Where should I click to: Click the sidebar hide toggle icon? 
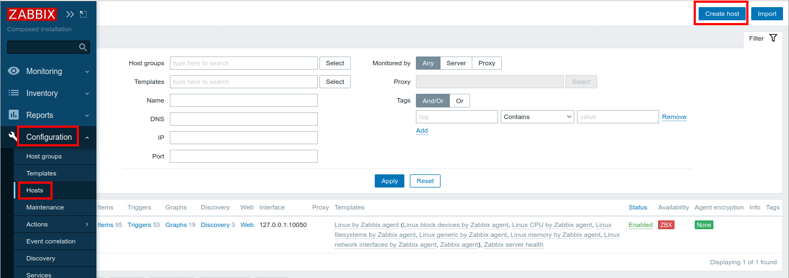coord(83,14)
